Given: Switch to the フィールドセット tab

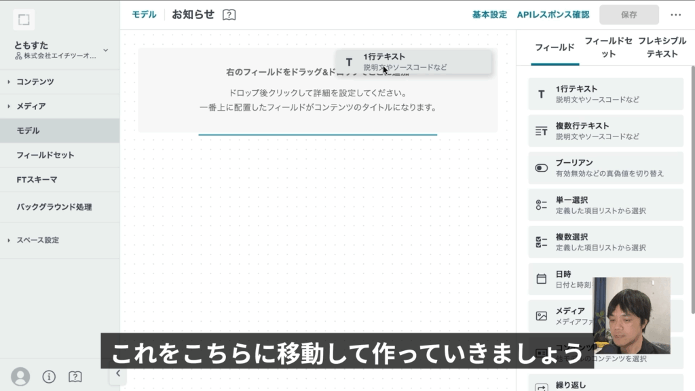Looking at the screenshot, I should coord(609,48).
